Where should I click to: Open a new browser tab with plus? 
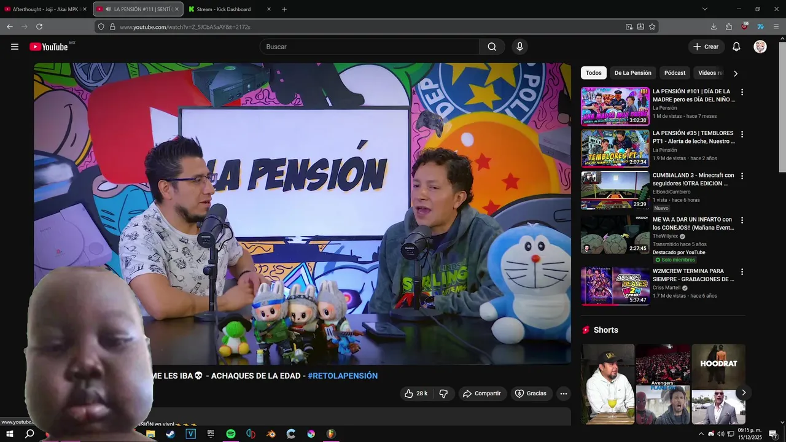pos(284,9)
